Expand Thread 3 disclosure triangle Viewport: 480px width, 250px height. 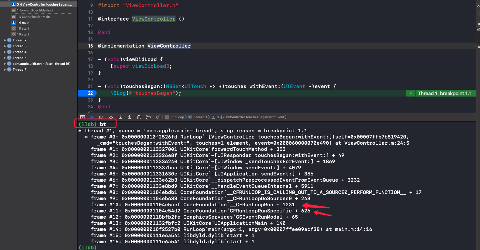click(x=5, y=46)
